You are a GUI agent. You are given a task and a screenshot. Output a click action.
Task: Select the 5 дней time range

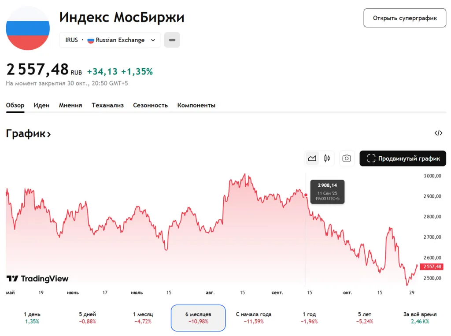pos(87,318)
